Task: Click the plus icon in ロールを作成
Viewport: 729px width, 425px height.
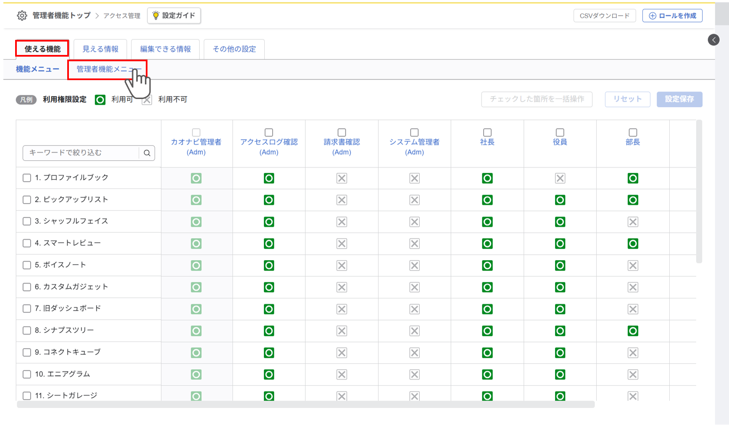Action: pyautogui.click(x=652, y=16)
